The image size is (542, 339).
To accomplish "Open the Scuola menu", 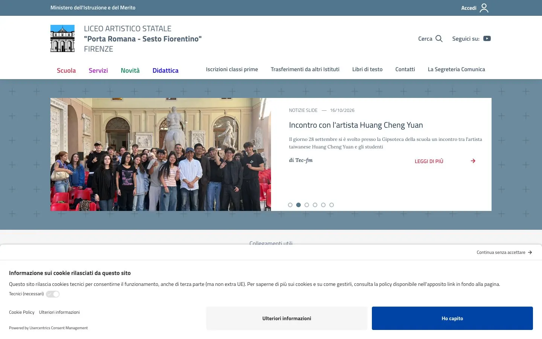I will pos(66,70).
